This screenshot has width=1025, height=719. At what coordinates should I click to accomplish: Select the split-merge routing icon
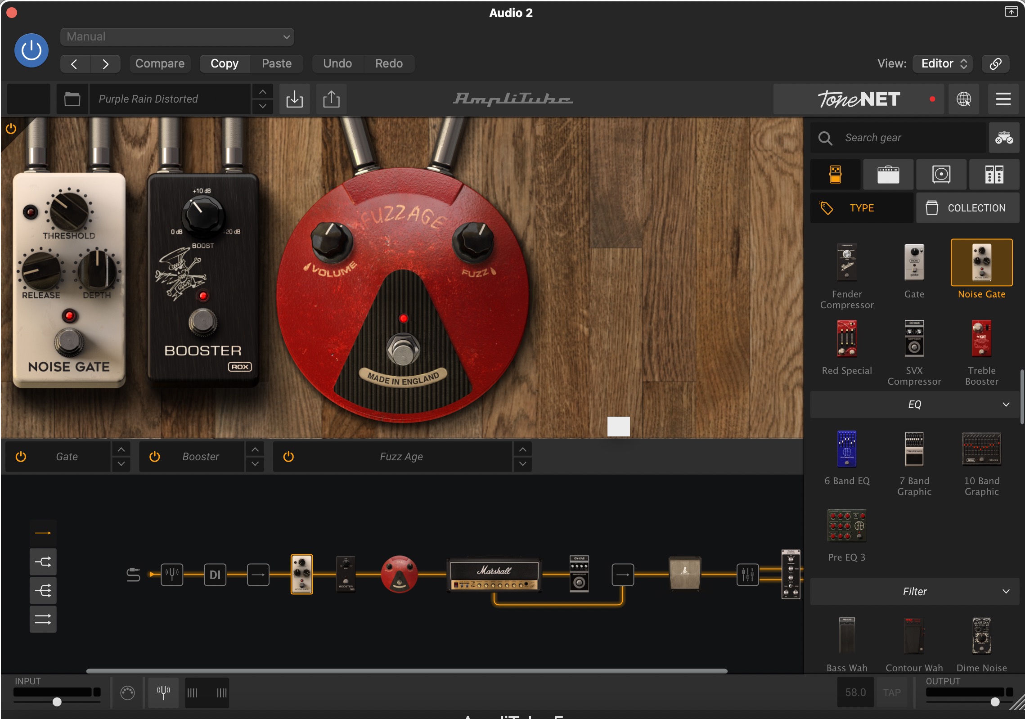click(43, 562)
